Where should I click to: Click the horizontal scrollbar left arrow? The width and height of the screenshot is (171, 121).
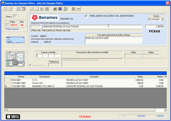pos(6,110)
